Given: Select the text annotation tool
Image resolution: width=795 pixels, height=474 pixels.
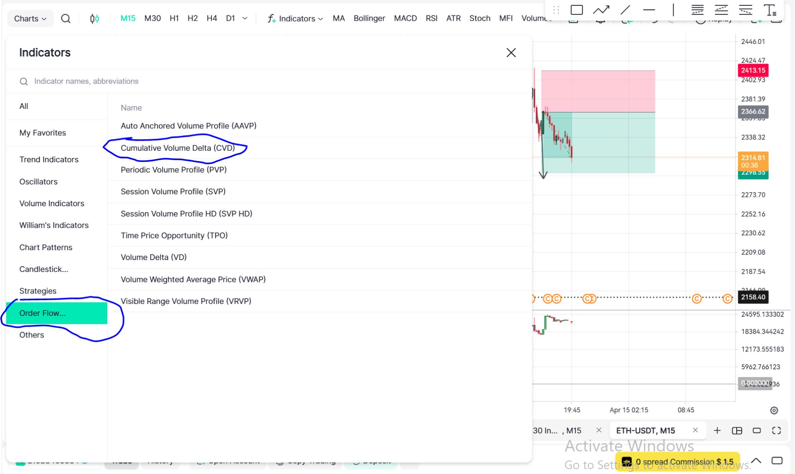Looking at the screenshot, I should pyautogui.click(x=769, y=10).
